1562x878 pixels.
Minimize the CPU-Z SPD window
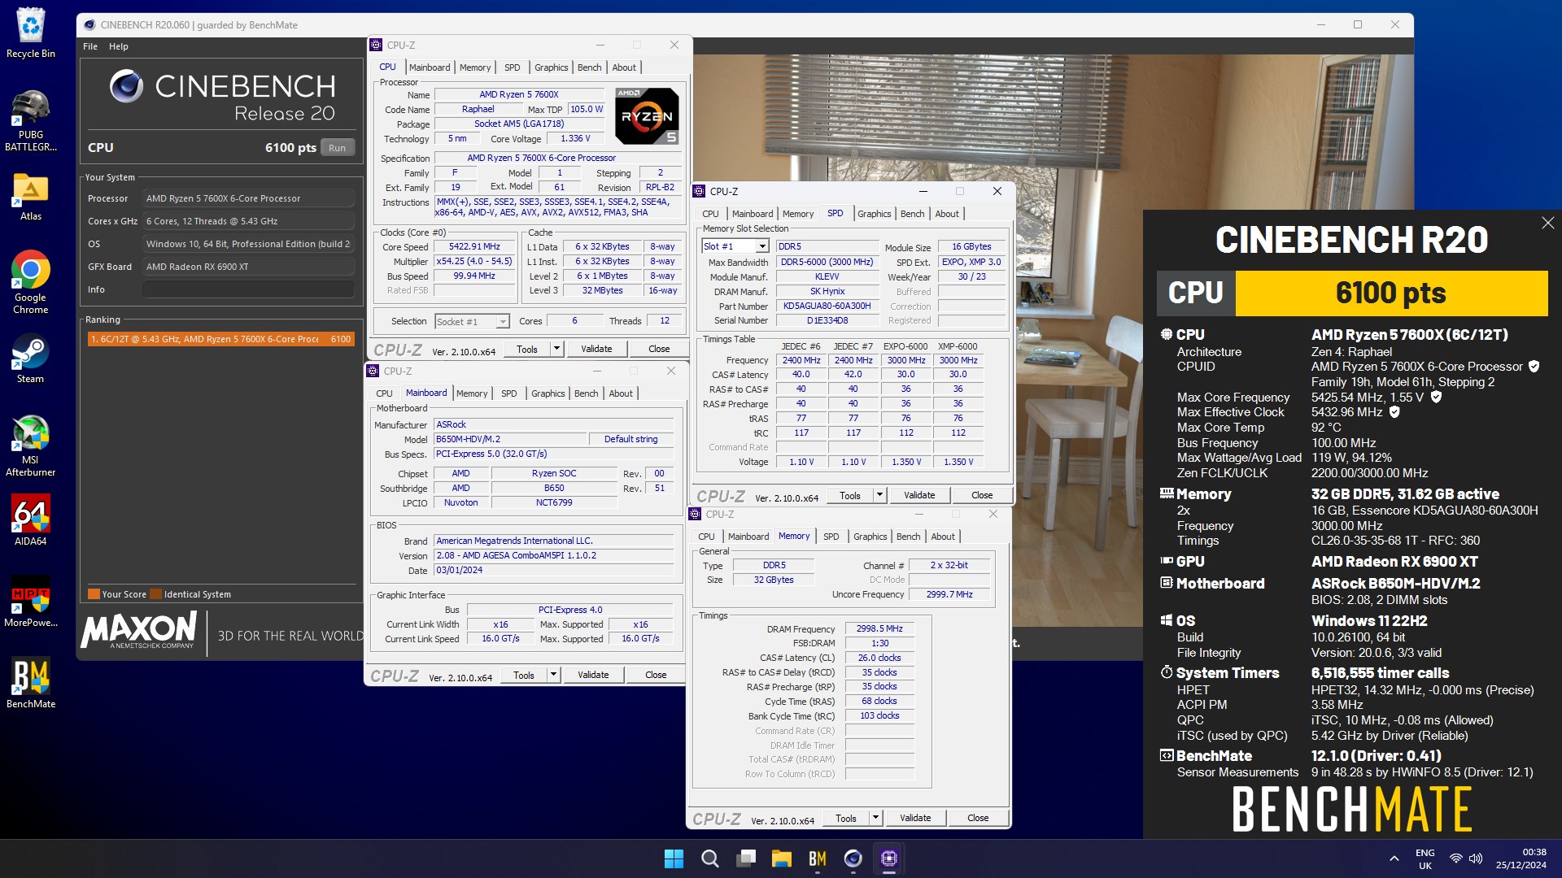[923, 191]
